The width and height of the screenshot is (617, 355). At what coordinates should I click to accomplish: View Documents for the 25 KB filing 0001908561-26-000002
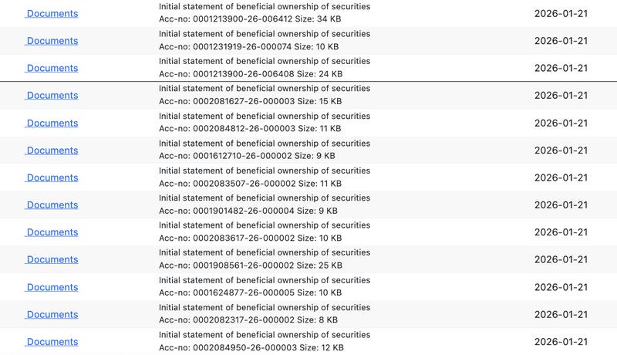pyautogui.click(x=52, y=260)
